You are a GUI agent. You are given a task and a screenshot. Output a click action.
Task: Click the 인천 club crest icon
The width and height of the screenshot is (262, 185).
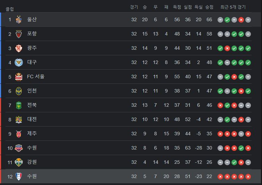coord(19,91)
